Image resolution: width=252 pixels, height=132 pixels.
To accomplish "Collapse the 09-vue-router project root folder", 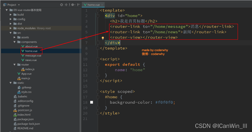I will pos(7,10).
